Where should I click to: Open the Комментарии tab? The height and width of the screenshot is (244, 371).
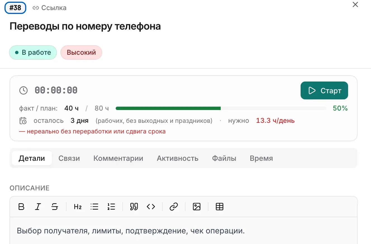click(118, 158)
